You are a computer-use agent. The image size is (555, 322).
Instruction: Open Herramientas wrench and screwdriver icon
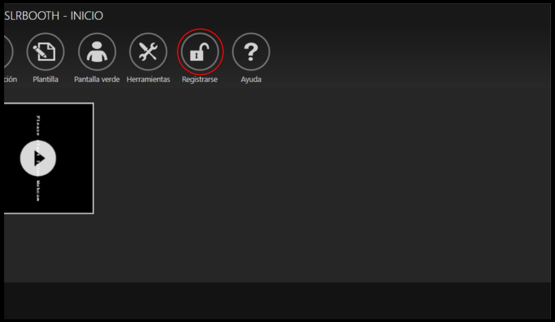click(148, 52)
